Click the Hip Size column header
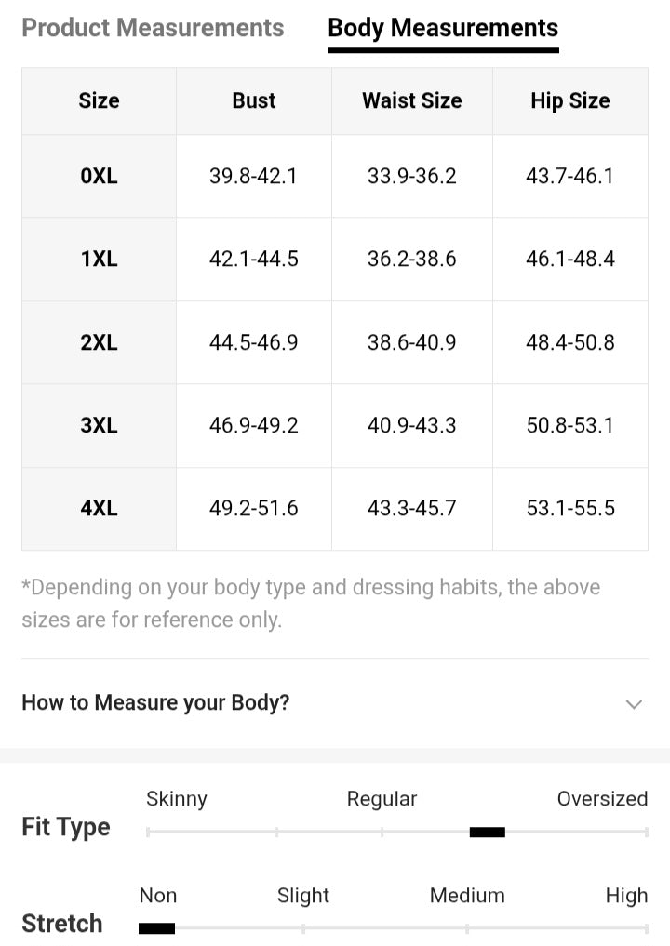Viewport: 670px width, 946px height. tap(569, 100)
